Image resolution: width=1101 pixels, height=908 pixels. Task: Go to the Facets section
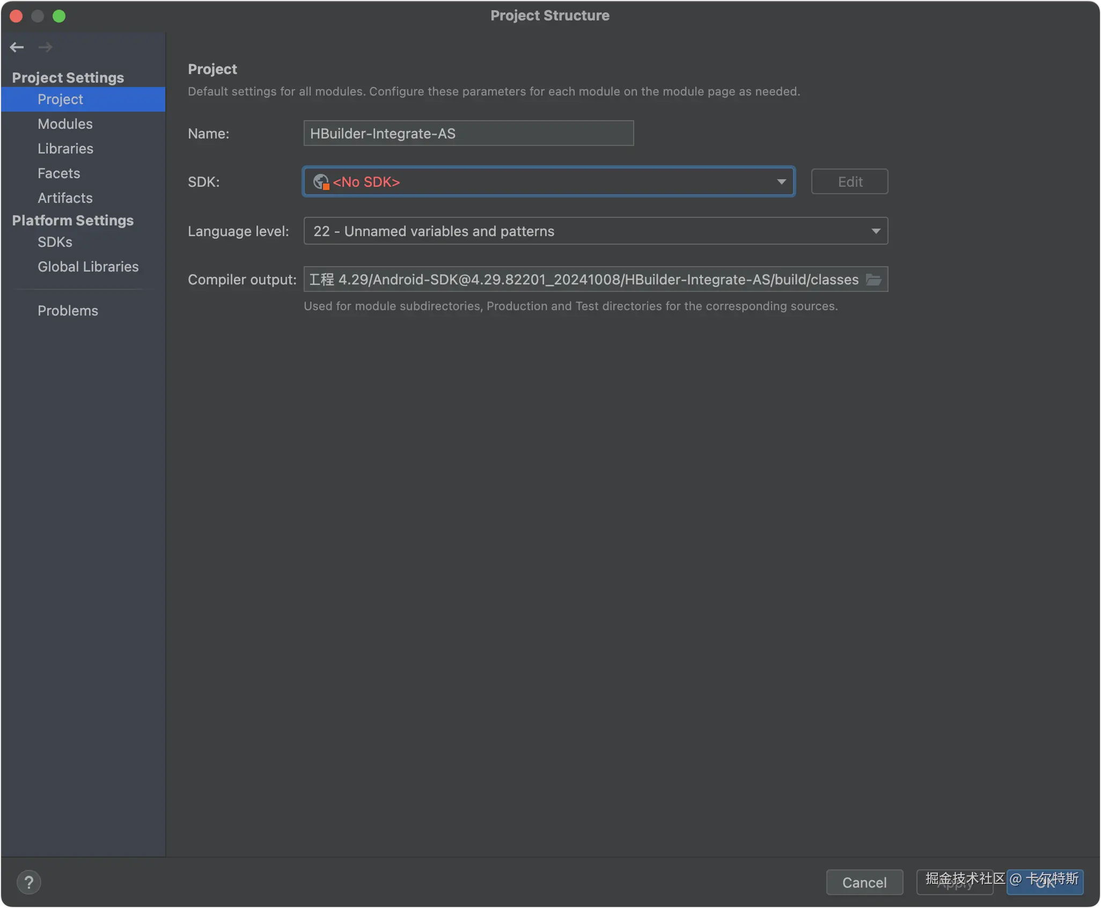[x=58, y=173]
